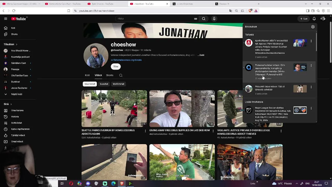332x187 pixels.
Task: Click the browser address bar
Action: tap(150, 11)
